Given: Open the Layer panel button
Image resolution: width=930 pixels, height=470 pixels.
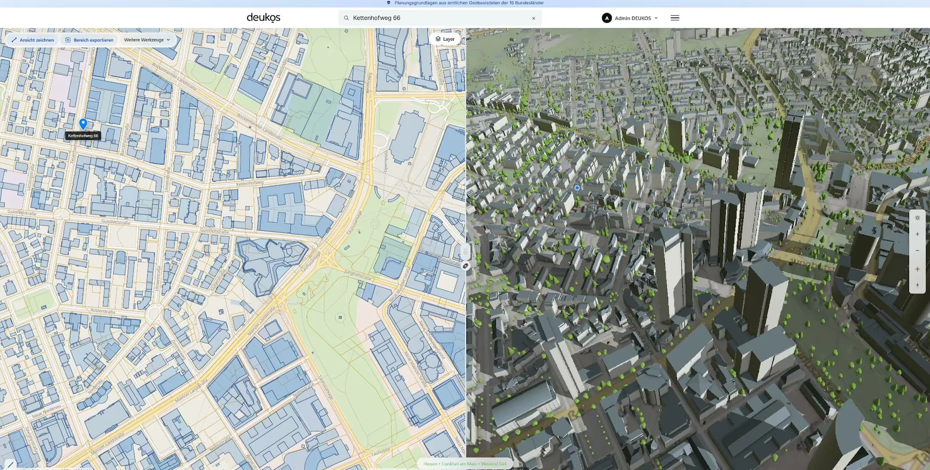Looking at the screenshot, I should coord(445,39).
